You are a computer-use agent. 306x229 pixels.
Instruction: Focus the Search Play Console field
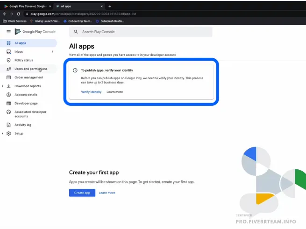tap(141, 32)
